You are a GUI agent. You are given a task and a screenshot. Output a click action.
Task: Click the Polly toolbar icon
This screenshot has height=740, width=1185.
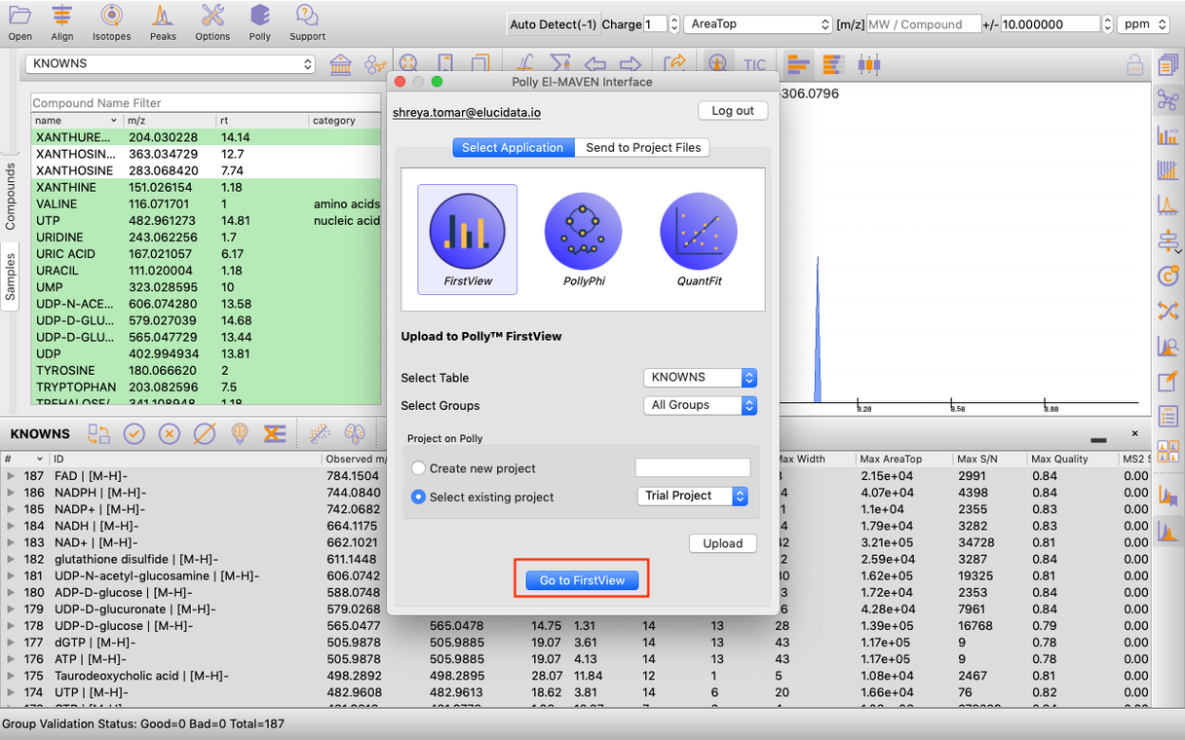click(x=259, y=21)
